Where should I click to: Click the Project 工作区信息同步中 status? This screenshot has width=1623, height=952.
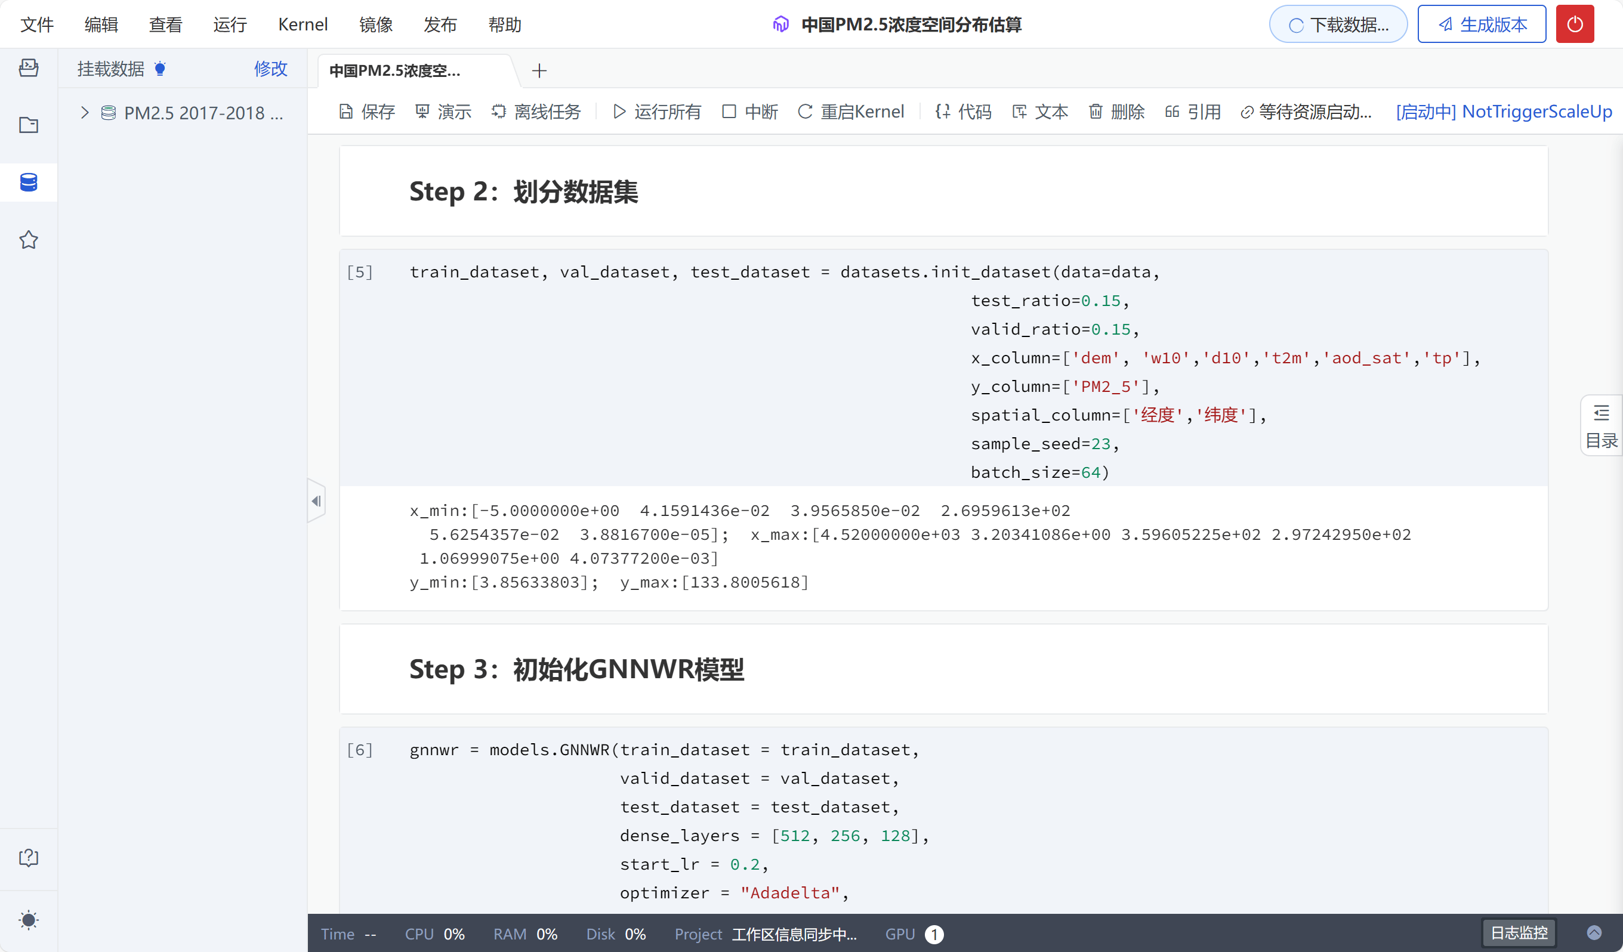coord(765,934)
